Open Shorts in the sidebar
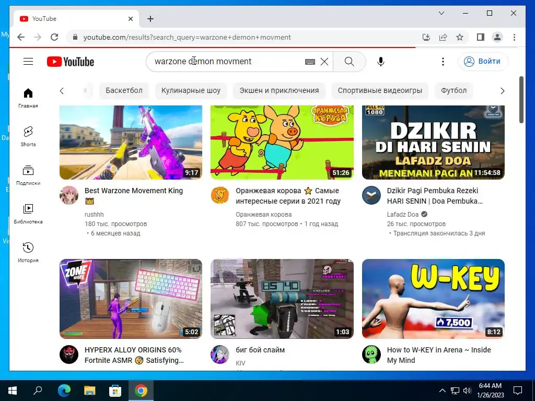Image resolution: width=535 pixels, height=401 pixels. 28,137
